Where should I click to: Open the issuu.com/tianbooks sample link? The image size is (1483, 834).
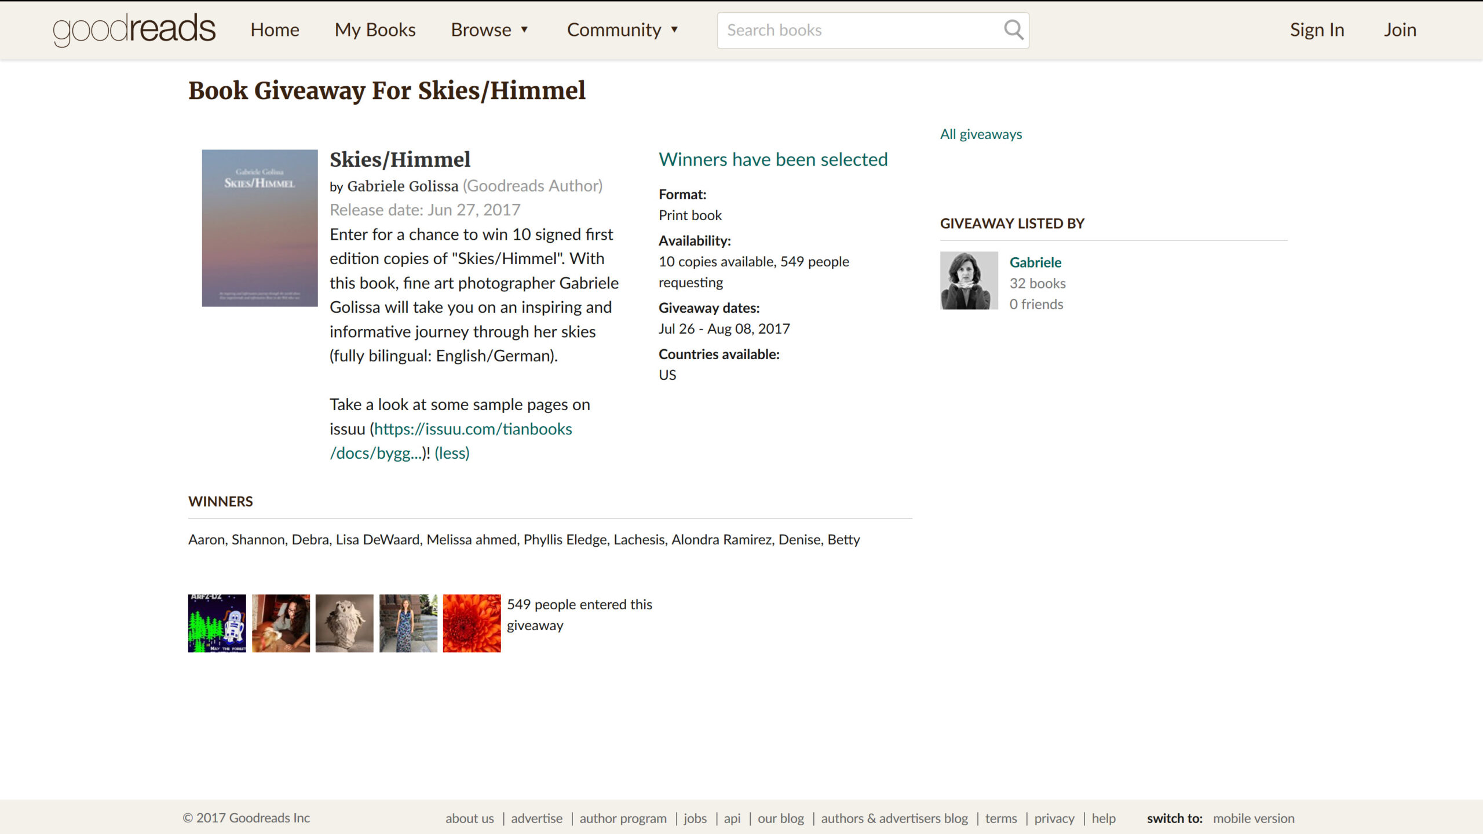click(x=451, y=441)
